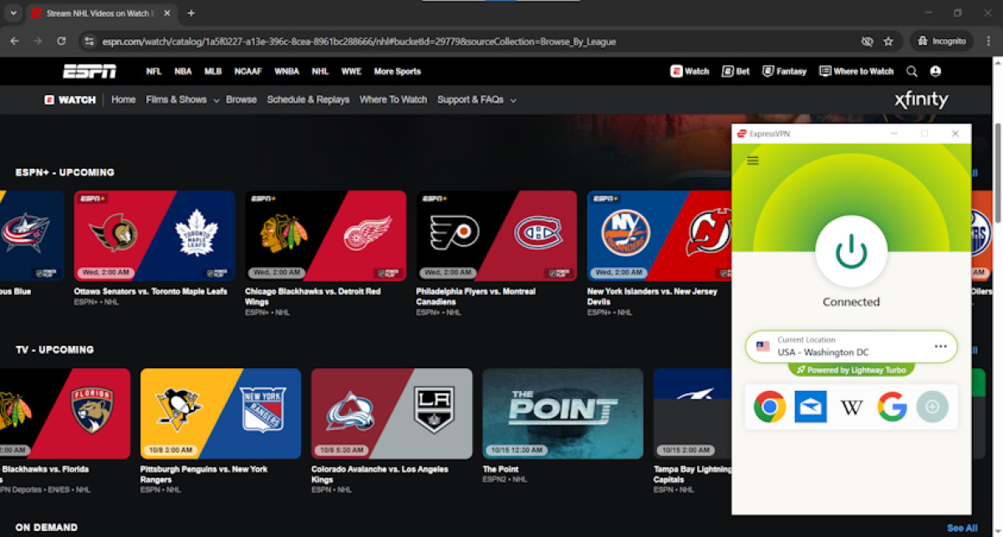Open Tampa Bay Lightning game card
This screenshot has height=537, width=1003.
(x=692, y=413)
